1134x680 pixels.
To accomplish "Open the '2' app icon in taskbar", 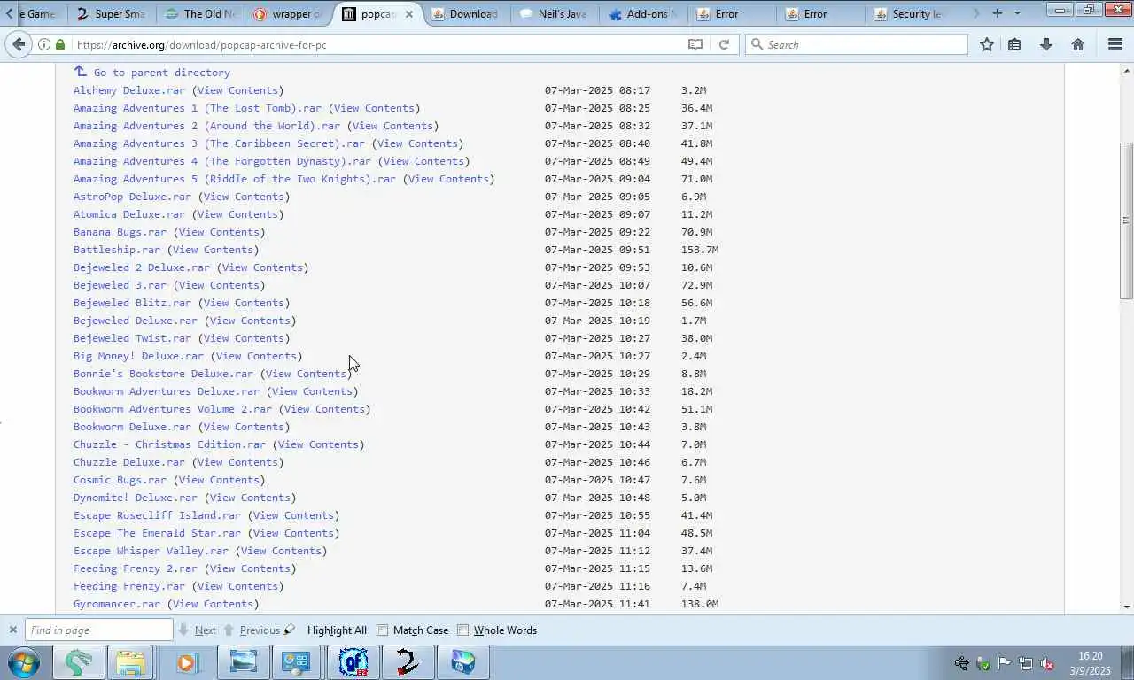I will click(x=408, y=662).
